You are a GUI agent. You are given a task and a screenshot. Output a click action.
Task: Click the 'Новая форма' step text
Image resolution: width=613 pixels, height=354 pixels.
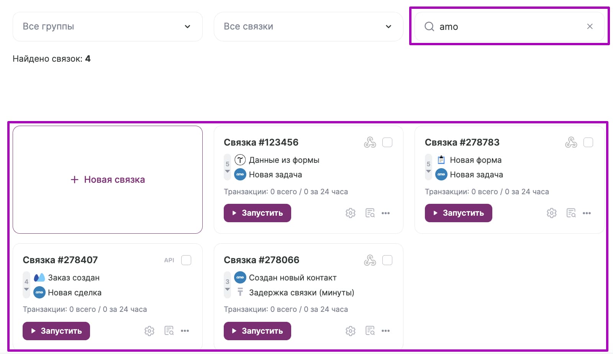475,160
